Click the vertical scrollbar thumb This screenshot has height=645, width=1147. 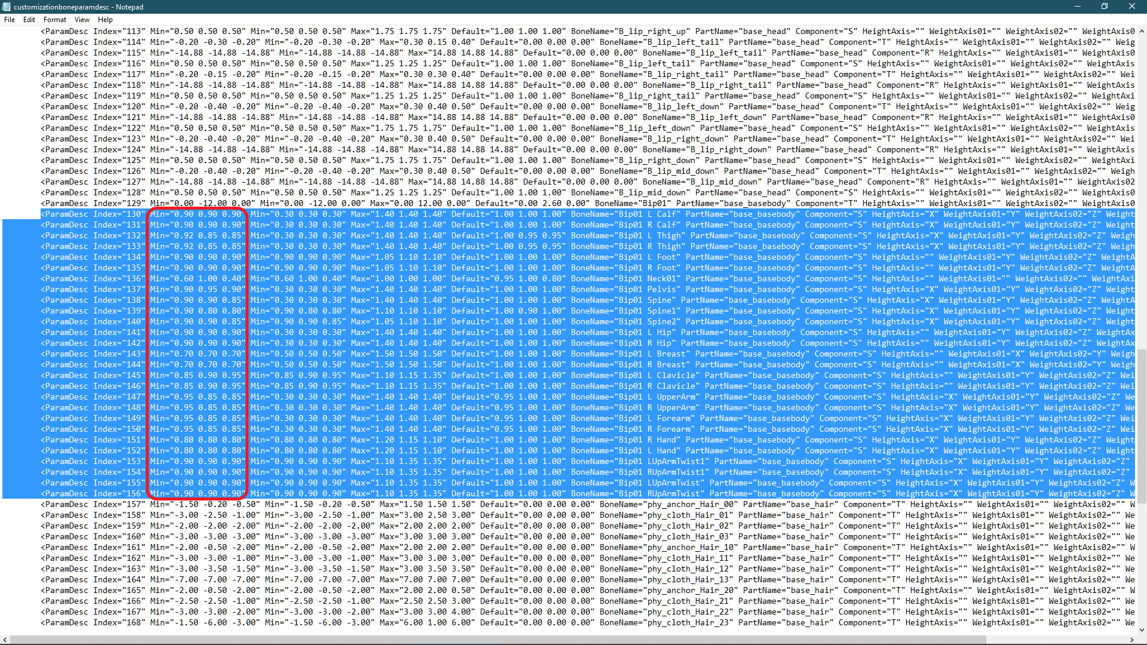pyautogui.click(x=1142, y=425)
